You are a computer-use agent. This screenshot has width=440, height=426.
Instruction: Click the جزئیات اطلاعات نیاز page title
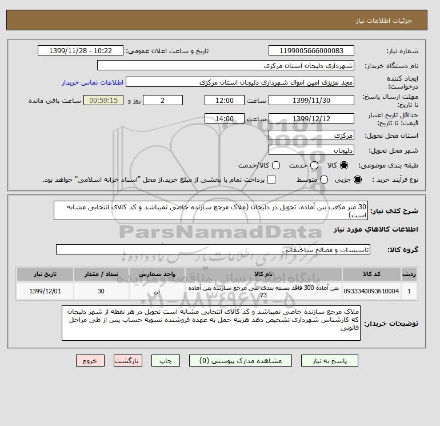point(383,21)
